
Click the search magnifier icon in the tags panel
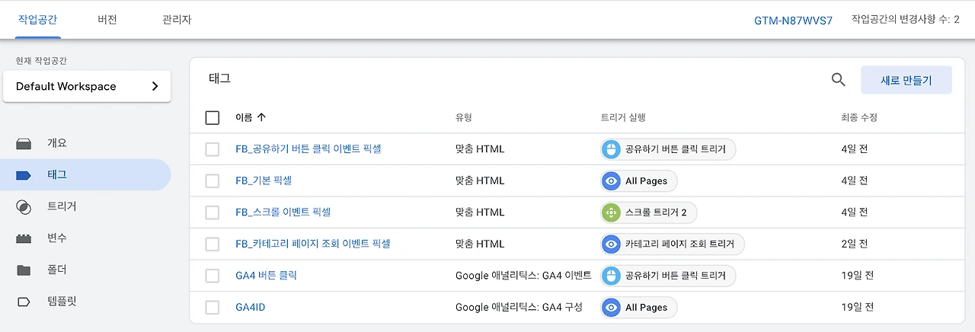tap(839, 79)
